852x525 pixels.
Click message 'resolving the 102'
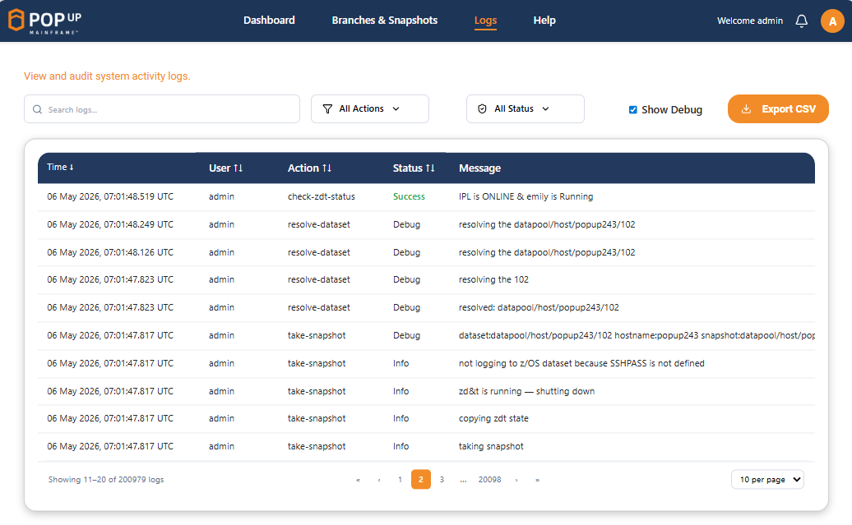click(x=493, y=279)
